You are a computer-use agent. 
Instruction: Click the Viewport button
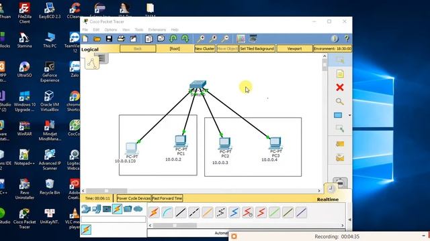(x=294, y=49)
